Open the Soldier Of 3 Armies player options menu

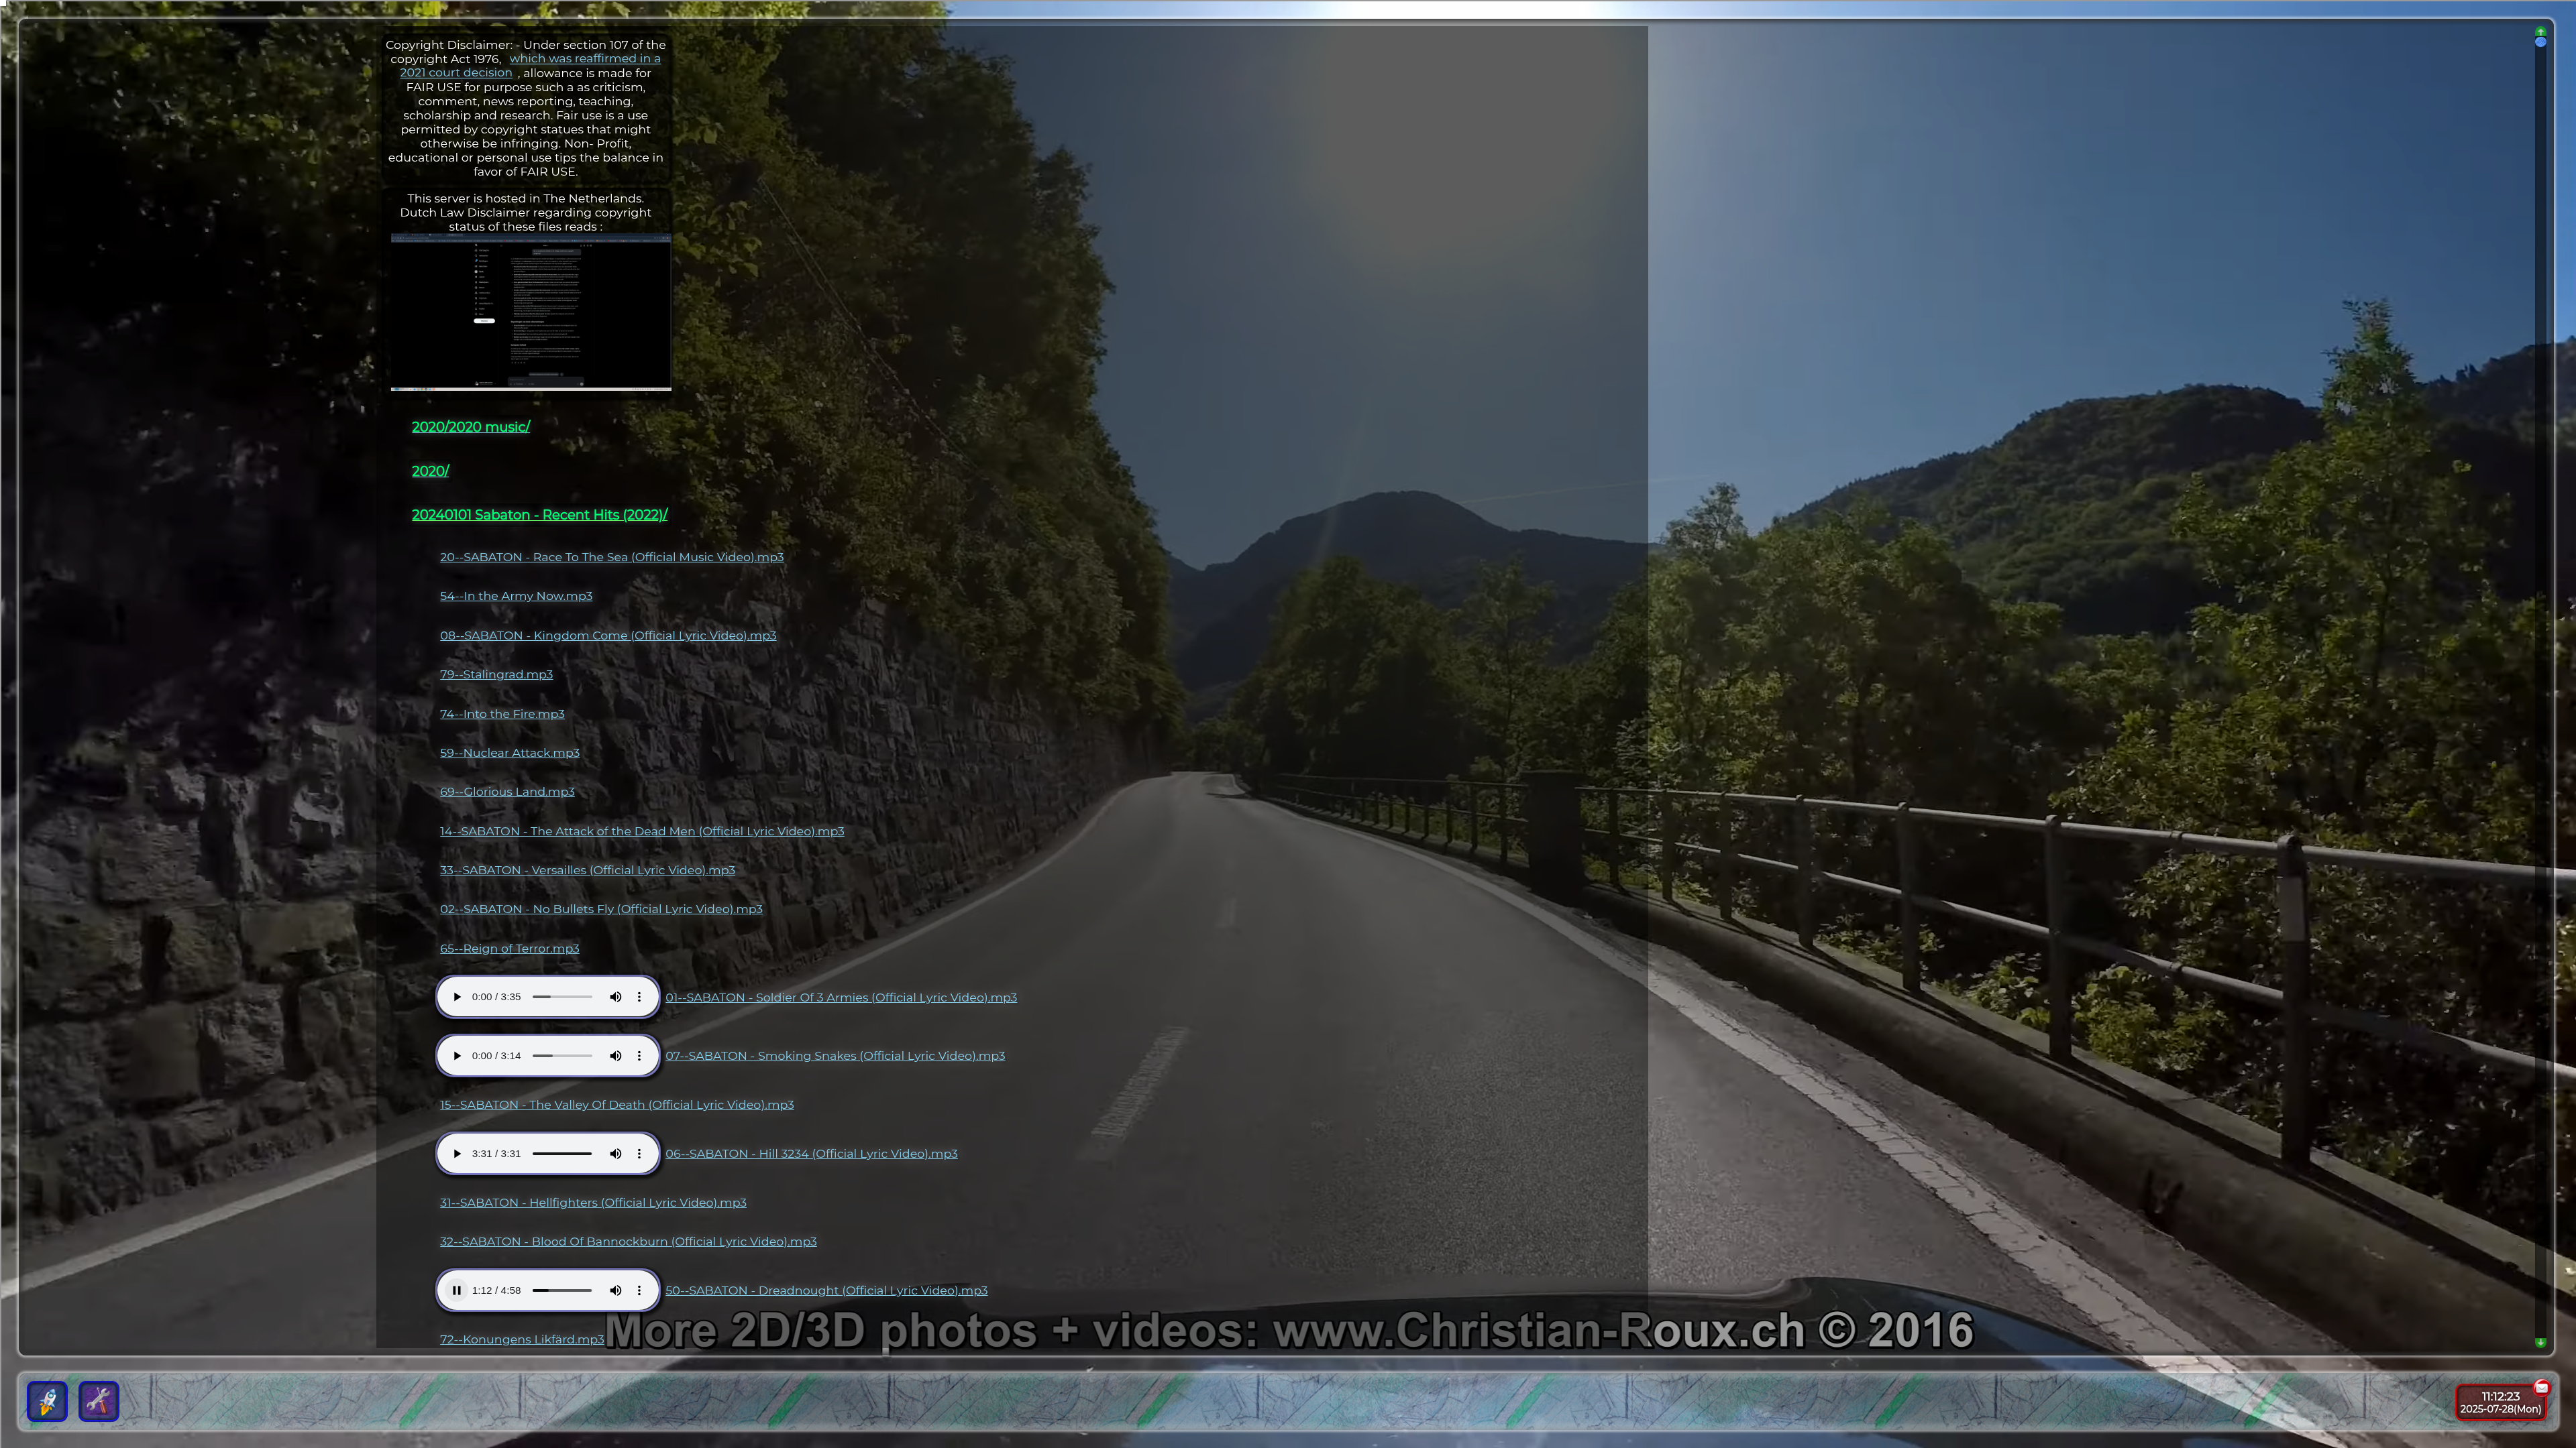click(639, 998)
